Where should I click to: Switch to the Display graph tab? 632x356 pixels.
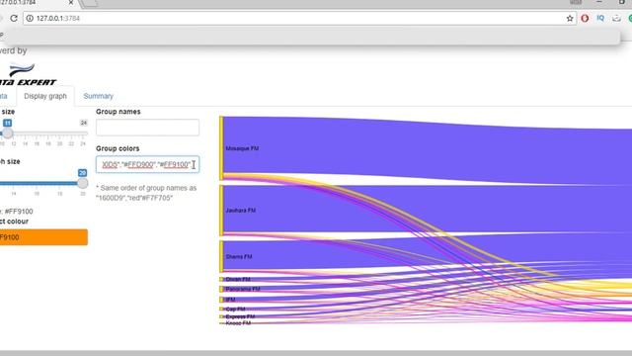(x=45, y=96)
